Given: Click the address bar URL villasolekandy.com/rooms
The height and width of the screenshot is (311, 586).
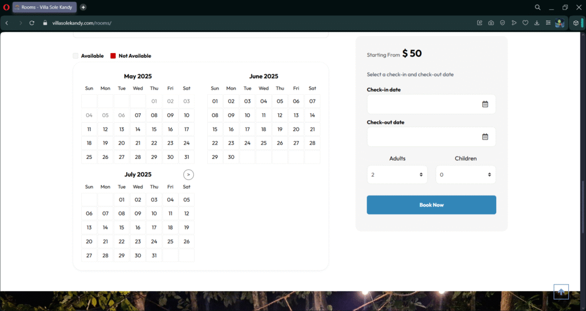Looking at the screenshot, I should click(x=82, y=23).
